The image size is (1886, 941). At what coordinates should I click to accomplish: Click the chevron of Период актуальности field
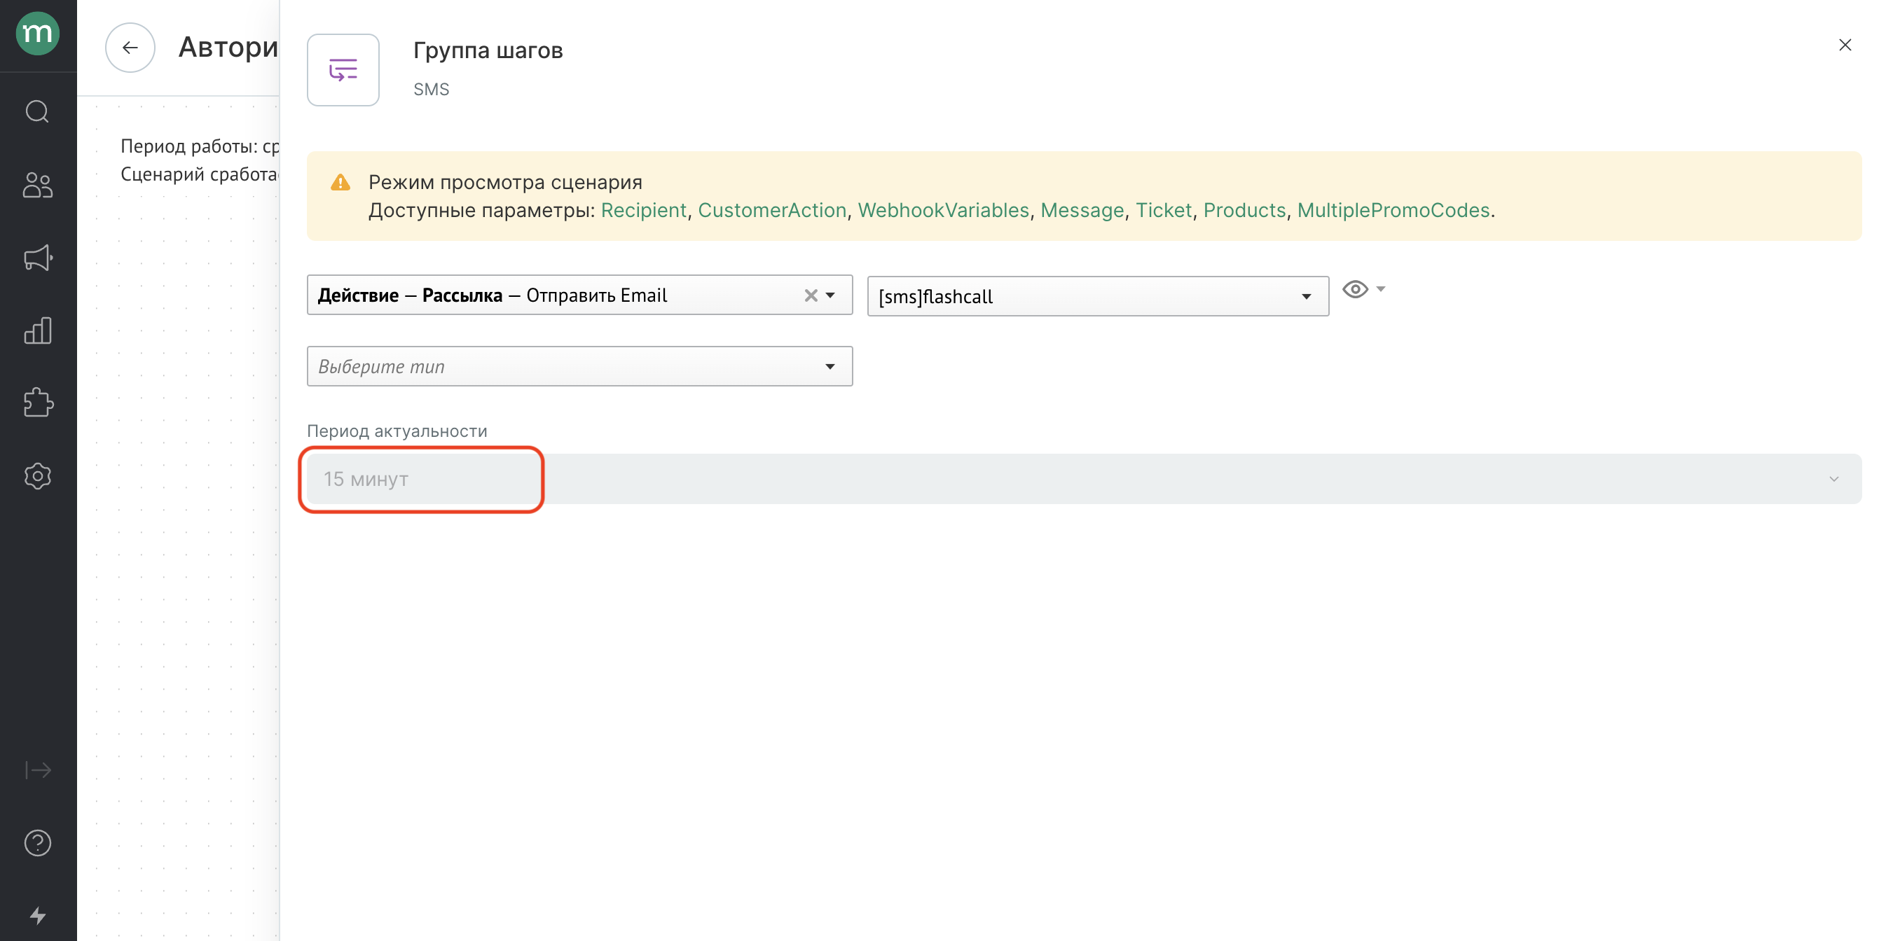(1834, 480)
